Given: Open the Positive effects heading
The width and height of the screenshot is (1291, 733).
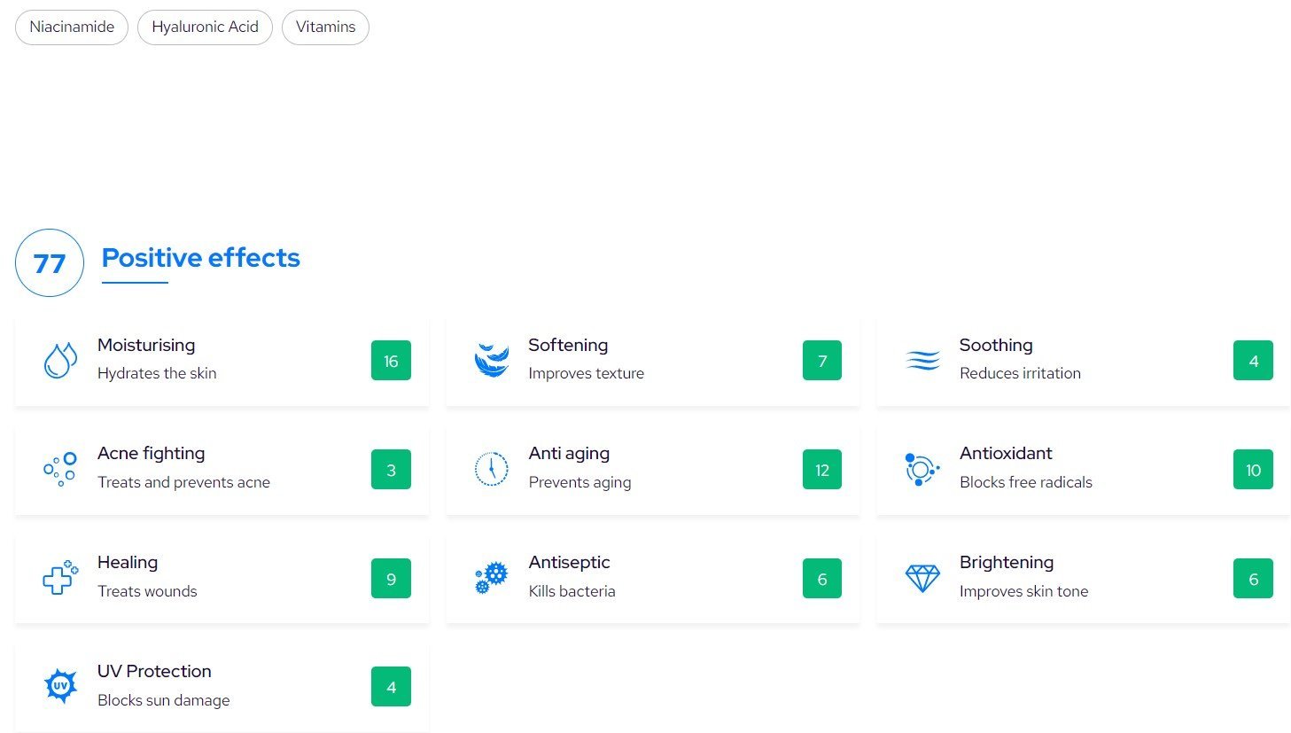Looking at the screenshot, I should pyautogui.click(x=200, y=258).
